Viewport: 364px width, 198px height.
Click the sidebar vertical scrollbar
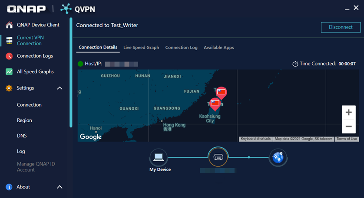[71, 72]
